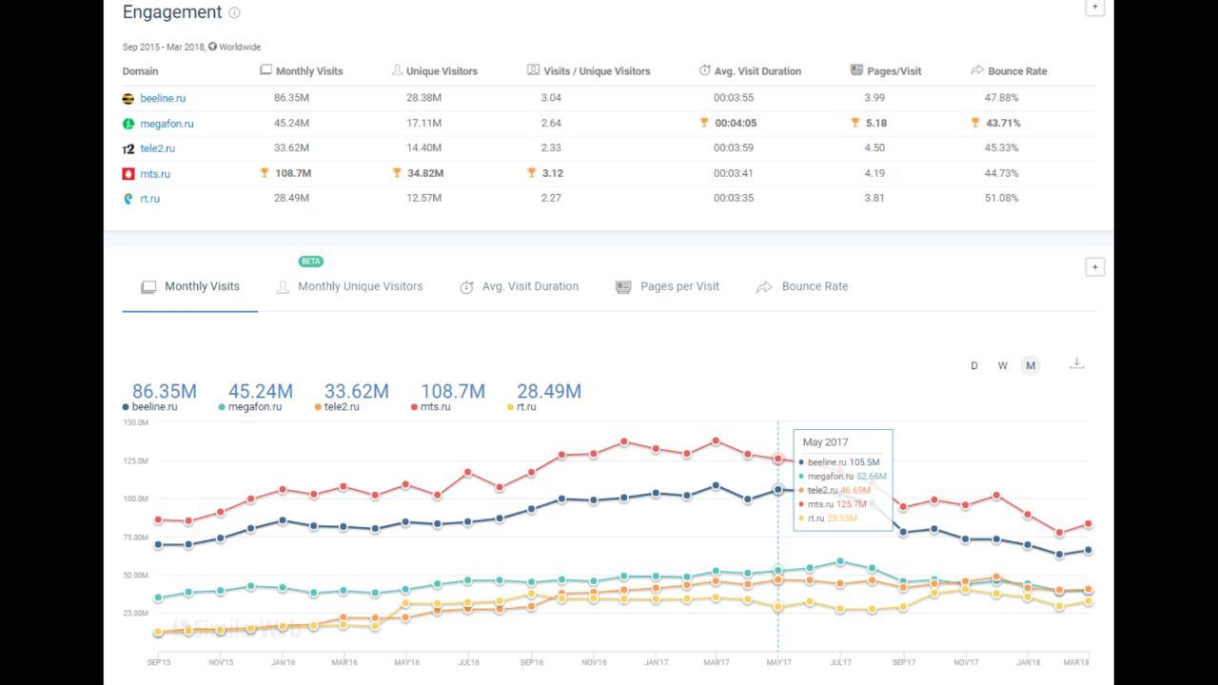Screen dimensions: 1218x685
Task: Click the mts.ru favicon in table
Action: pos(128,174)
